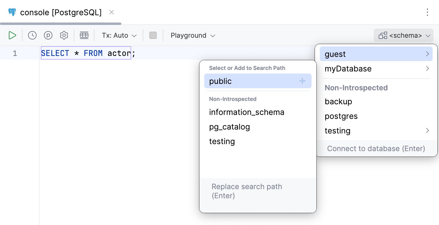Run the SQL query with the green play icon
This screenshot has height=225, width=439.
(x=12, y=35)
